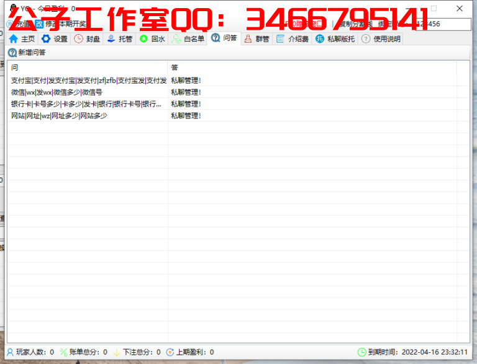
Task: Open the 群管 tab
Action: point(257,39)
